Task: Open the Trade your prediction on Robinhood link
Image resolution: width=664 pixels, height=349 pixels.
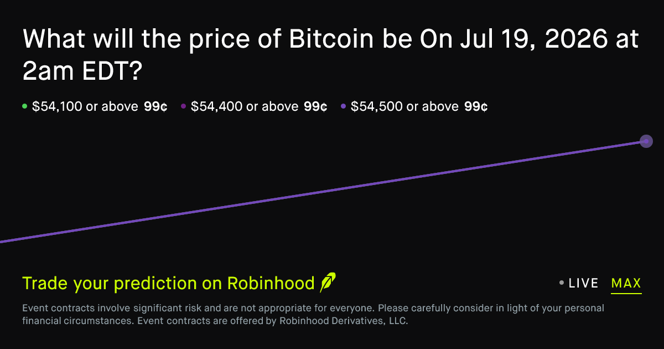Action: click(168, 283)
